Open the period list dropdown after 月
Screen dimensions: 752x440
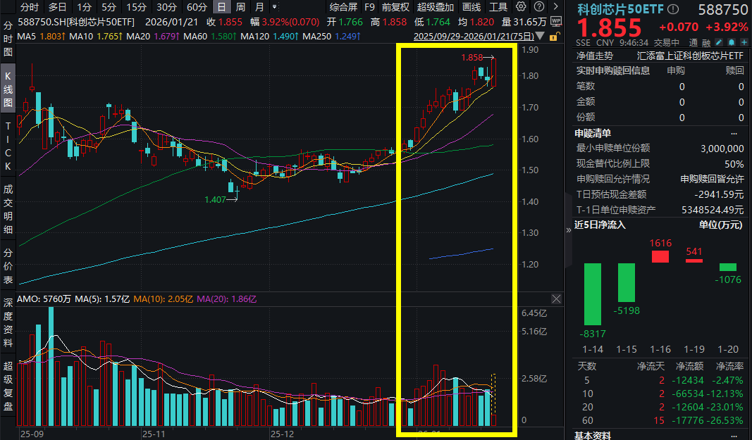(x=273, y=7)
